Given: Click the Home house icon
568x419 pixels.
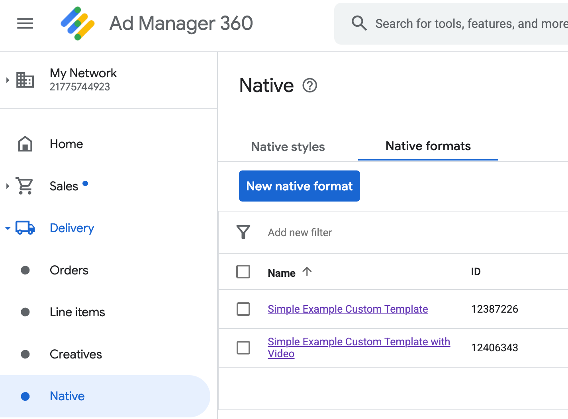Looking at the screenshot, I should (25, 144).
